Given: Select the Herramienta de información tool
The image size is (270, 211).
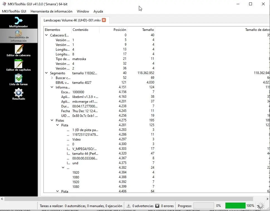Looking at the screenshot, I should [19, 36].
